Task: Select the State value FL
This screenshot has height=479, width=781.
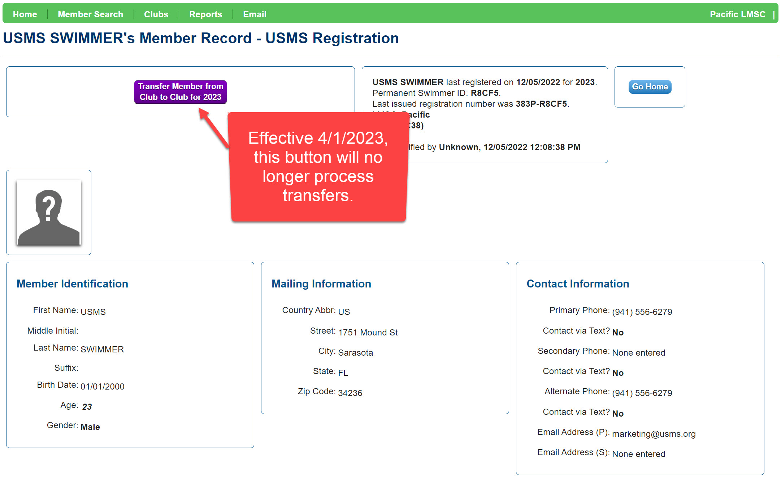Action: tap(343, 373)
